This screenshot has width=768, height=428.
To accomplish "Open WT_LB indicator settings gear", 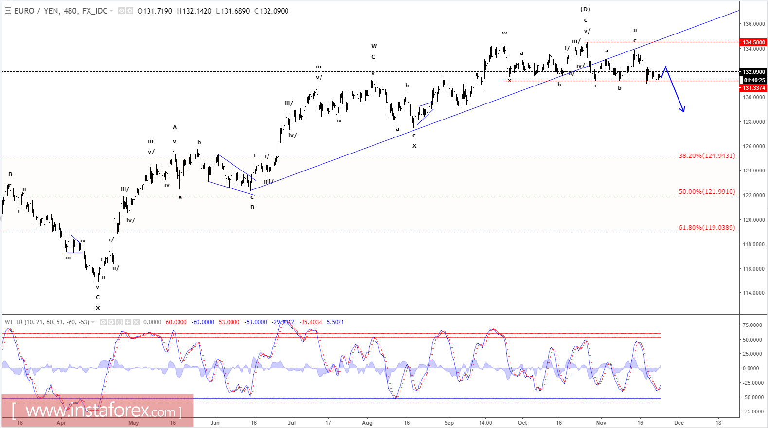I will pos(111,322).
